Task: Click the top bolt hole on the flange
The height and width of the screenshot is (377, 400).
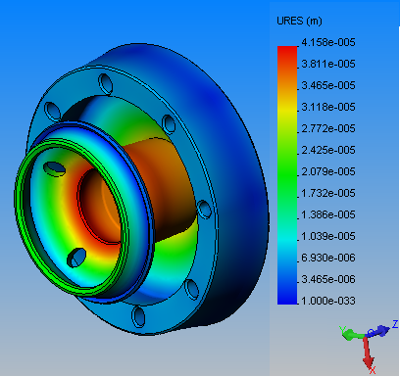Action: pyautogui.click(x=105, y=84)
